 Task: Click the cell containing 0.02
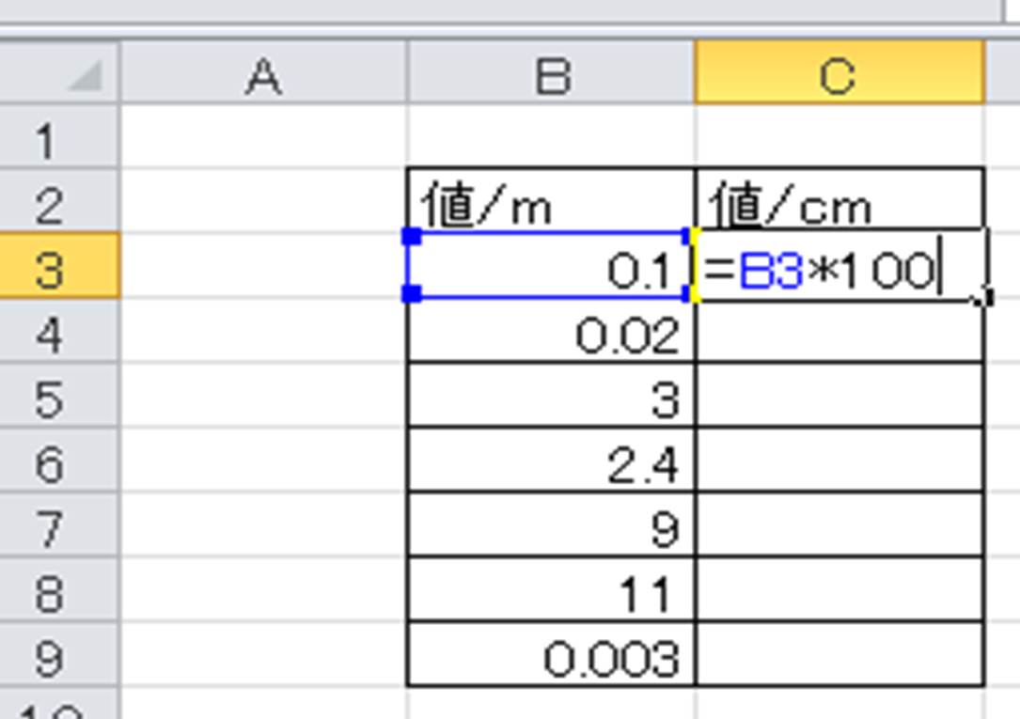click(551, 334)
